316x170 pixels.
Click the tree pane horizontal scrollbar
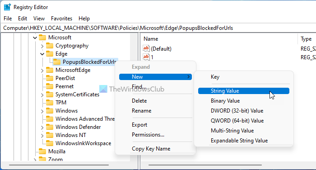click(59, 165)
